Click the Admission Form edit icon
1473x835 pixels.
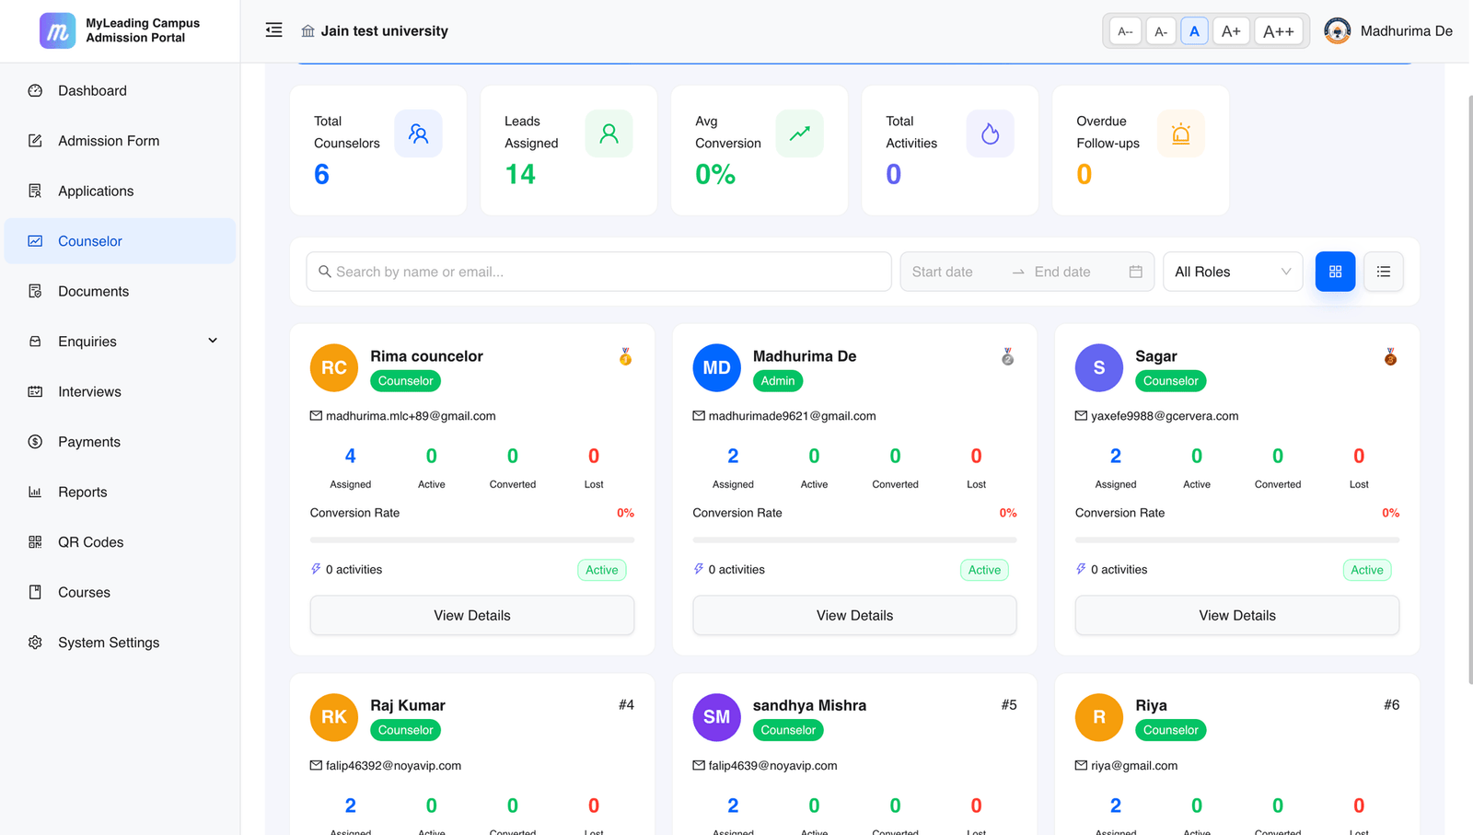click(35, 141)
